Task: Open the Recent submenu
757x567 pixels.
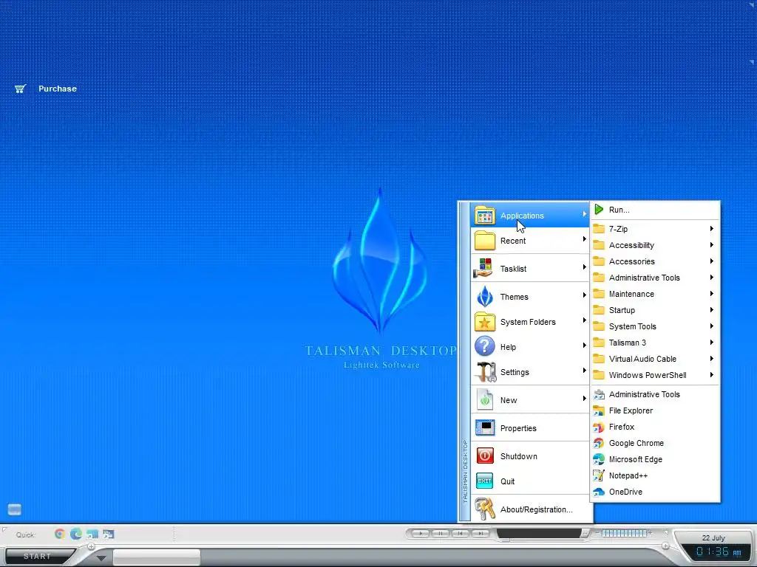Action: pyautogui.click(x=529, y=241)
